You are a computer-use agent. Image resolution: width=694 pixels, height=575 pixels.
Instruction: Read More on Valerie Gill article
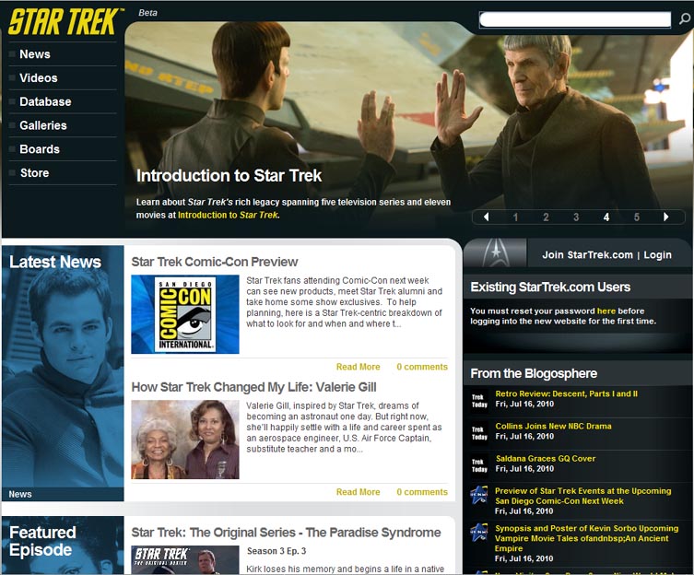click(x=359, y=492)
